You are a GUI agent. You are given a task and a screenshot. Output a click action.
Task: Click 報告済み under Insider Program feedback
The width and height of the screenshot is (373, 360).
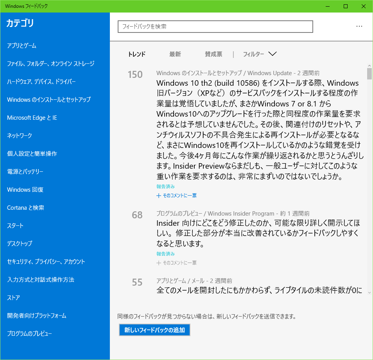click(165, 254)
